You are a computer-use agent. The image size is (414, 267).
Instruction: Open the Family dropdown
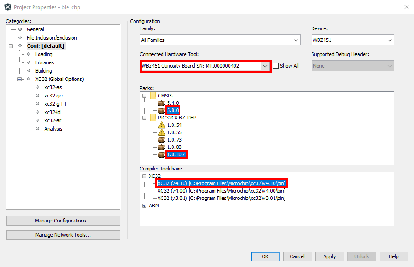296,40
